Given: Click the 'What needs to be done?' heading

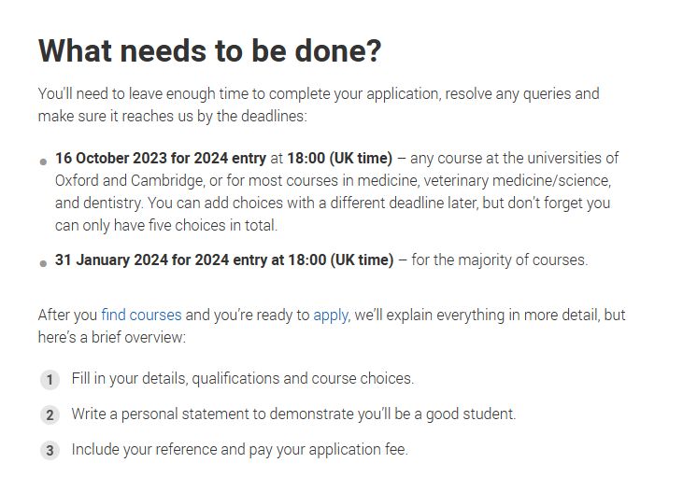Looking at the screenshot, I should tap(209, 51).
